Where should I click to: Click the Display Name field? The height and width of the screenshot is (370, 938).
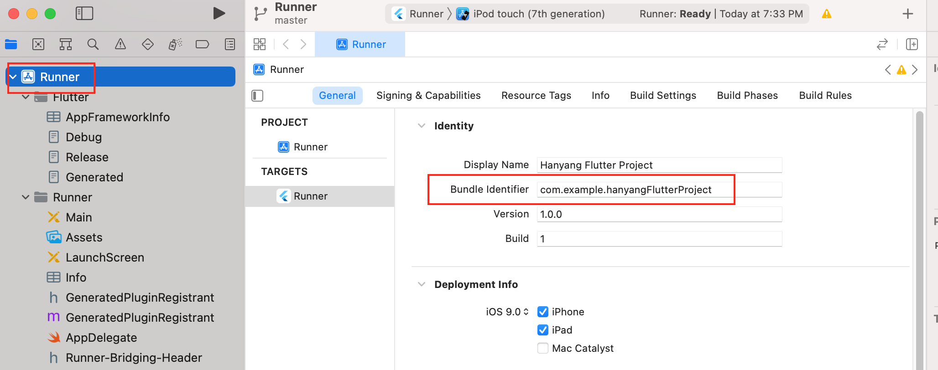point(659,165)
